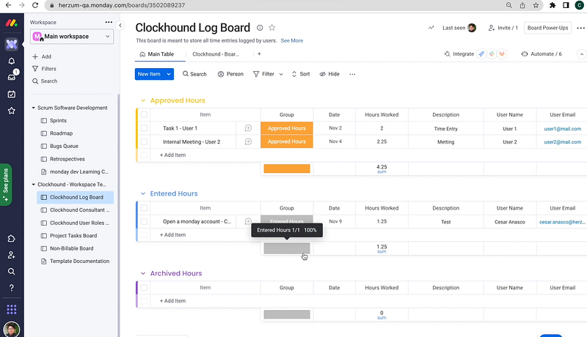Screen dimensions: 587x337
Task: Switch to Clockhound - Boar... view tab
Action: pyautogui.click(x=216, y=54)
